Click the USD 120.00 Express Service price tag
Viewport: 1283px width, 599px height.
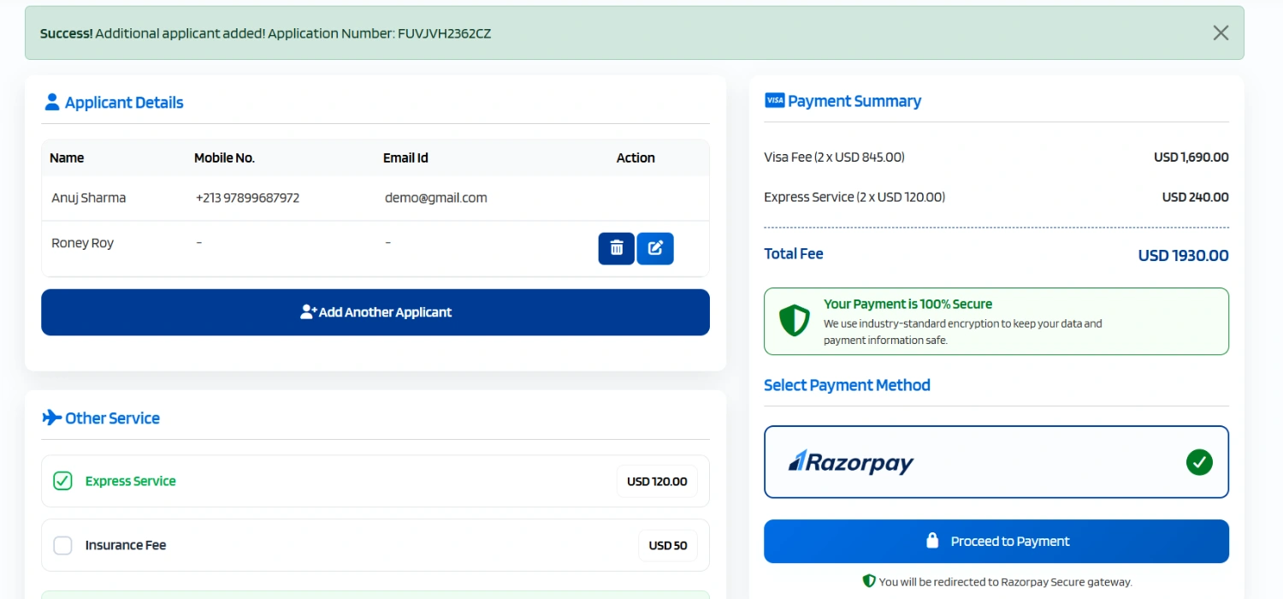[x=657, y=481]
